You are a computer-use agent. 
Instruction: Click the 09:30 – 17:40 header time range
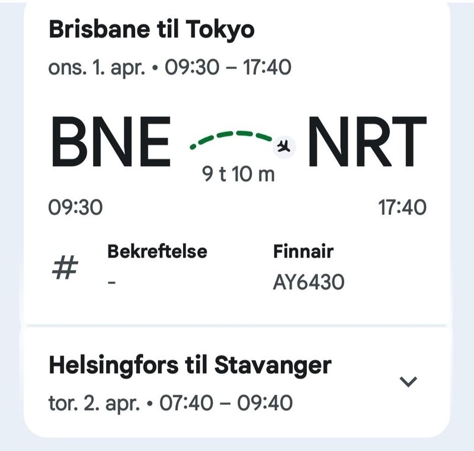pyautogui.click(x=228, y=68)
